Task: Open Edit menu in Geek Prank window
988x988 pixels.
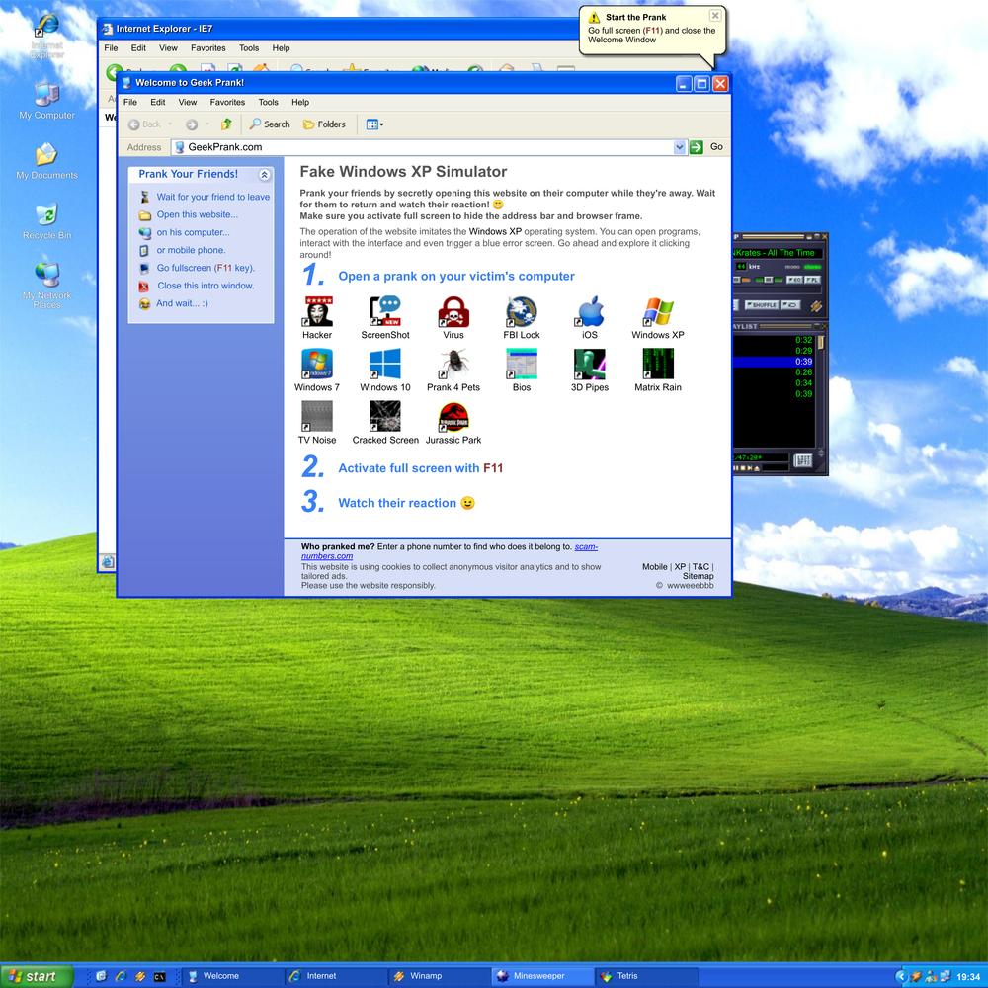Action: pyautogui.click(x=157, y=102)
